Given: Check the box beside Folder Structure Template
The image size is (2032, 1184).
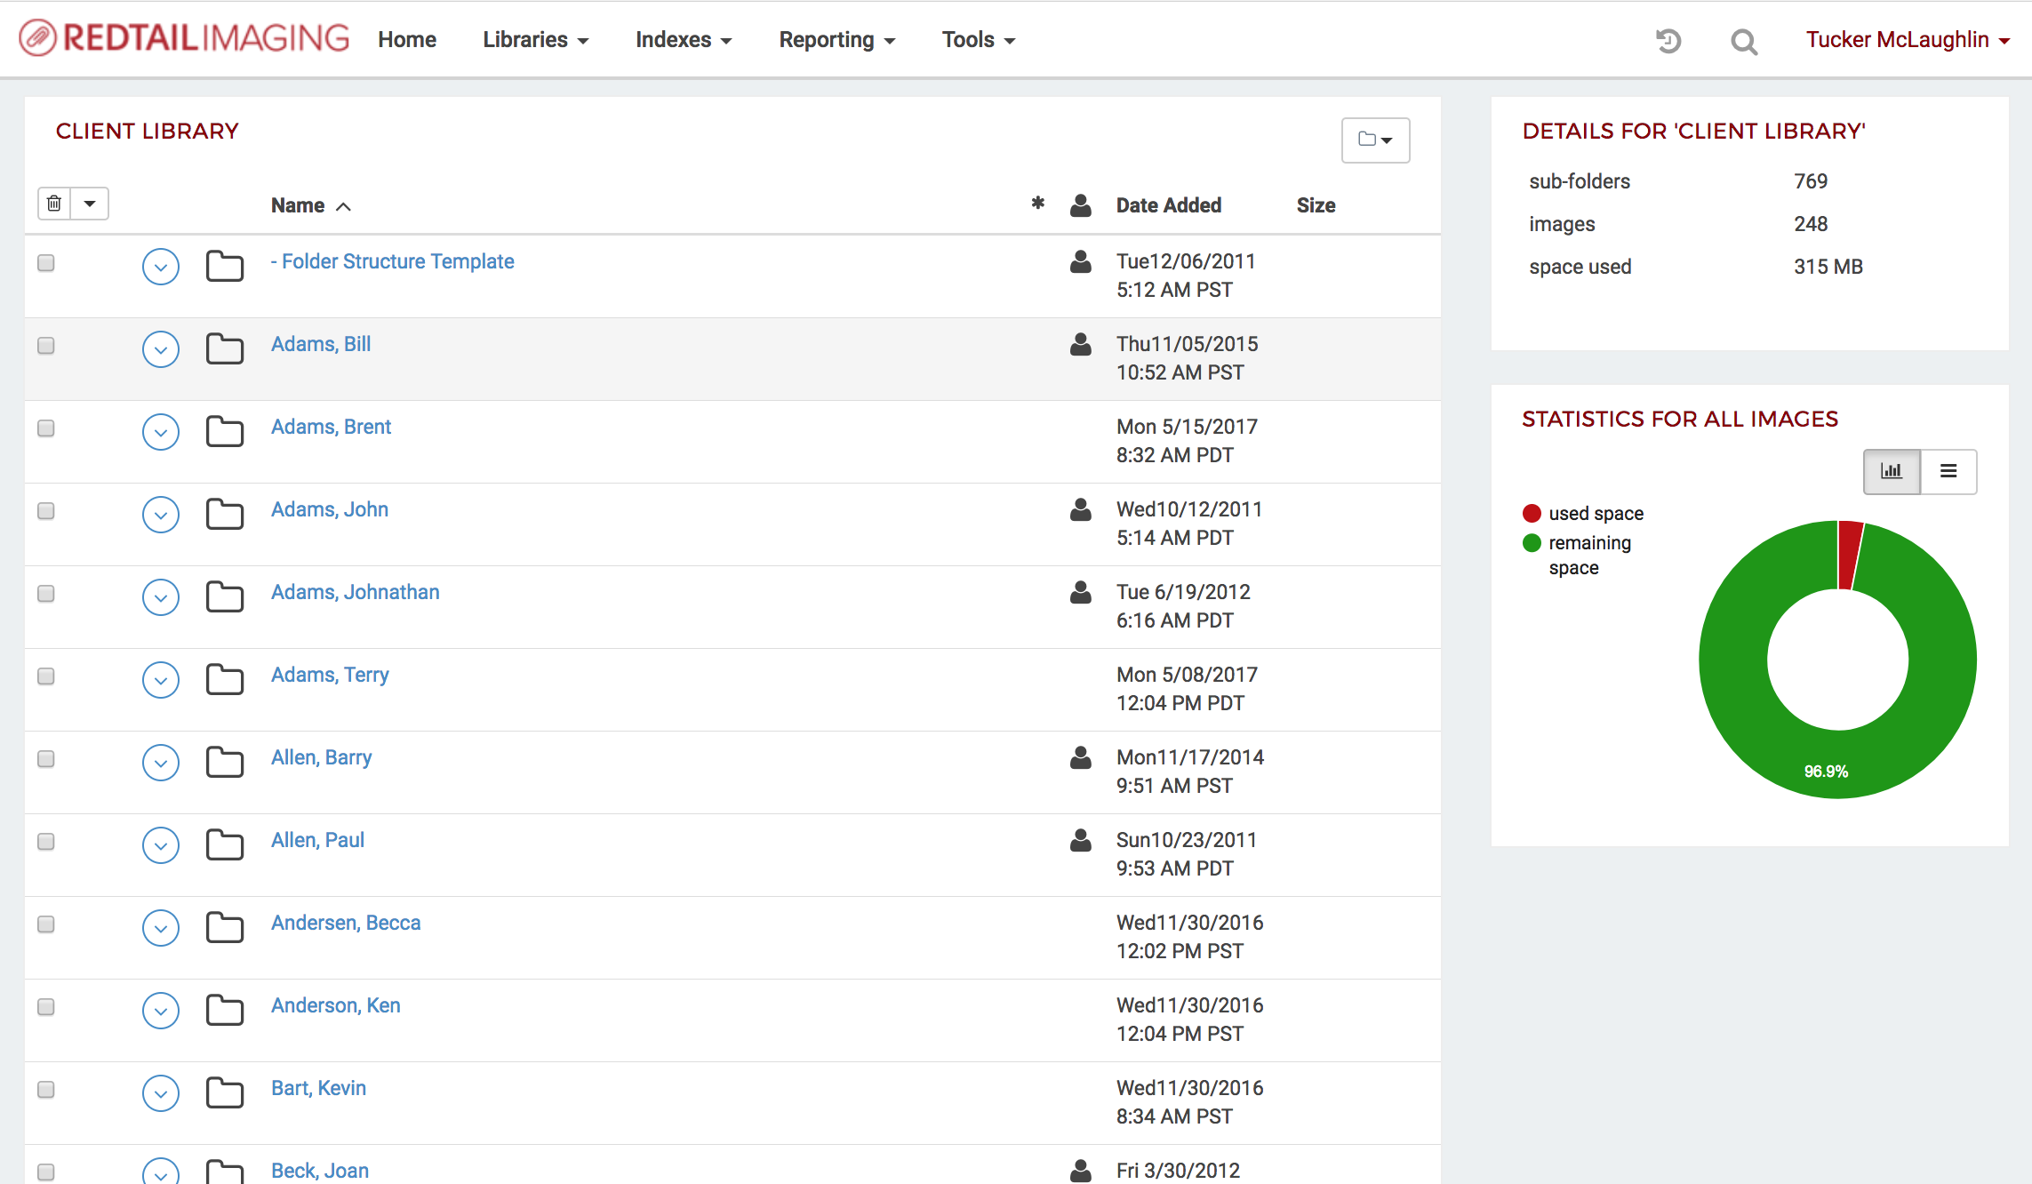Looking at the screenshot, I should point(45,263).
